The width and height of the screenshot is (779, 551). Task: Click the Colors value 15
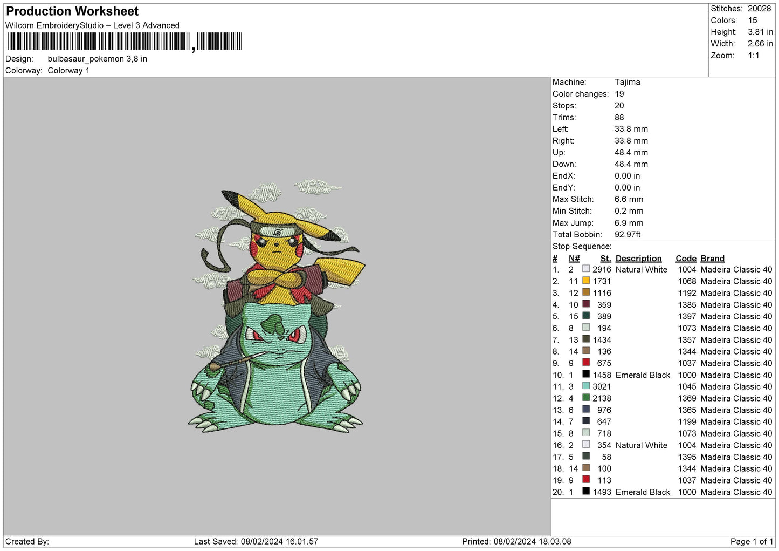tap(753, 21)
